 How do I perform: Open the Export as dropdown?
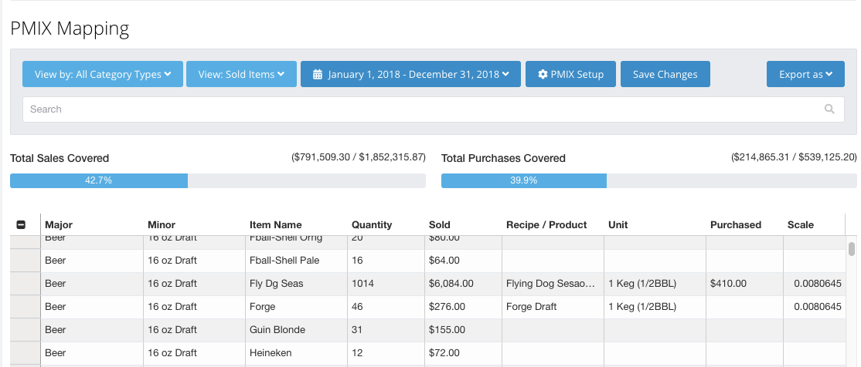[x=805, y=75]
